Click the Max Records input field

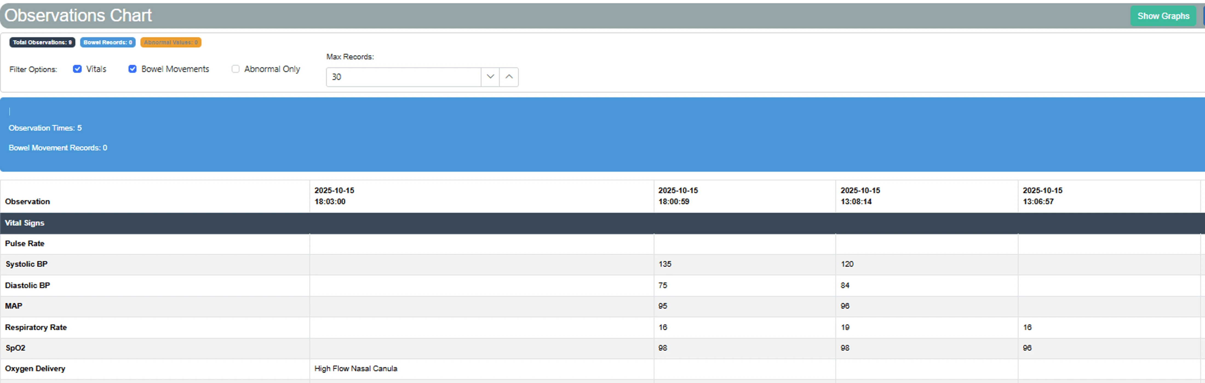coord(404,77)
